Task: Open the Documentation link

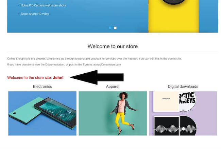Action: (x=55, y=64)
